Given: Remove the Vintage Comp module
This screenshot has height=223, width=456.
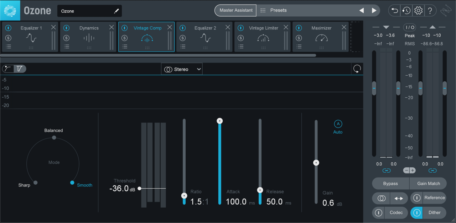Looking at the screenshot, I should (170, 27).
